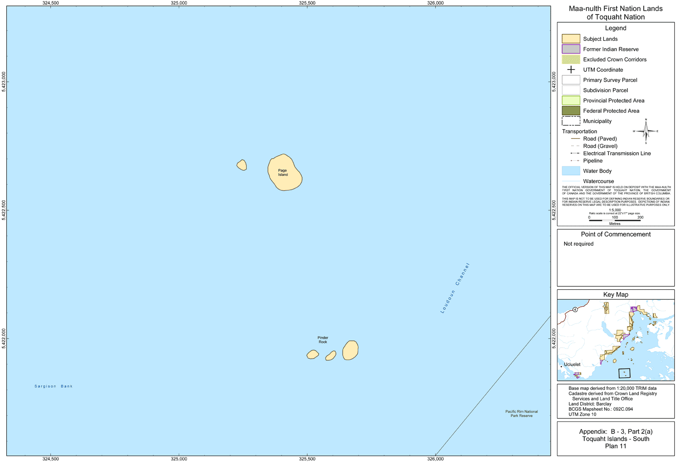
Task: Click the Highway 4 shield in Key Map
Action: tap(575, 309)
